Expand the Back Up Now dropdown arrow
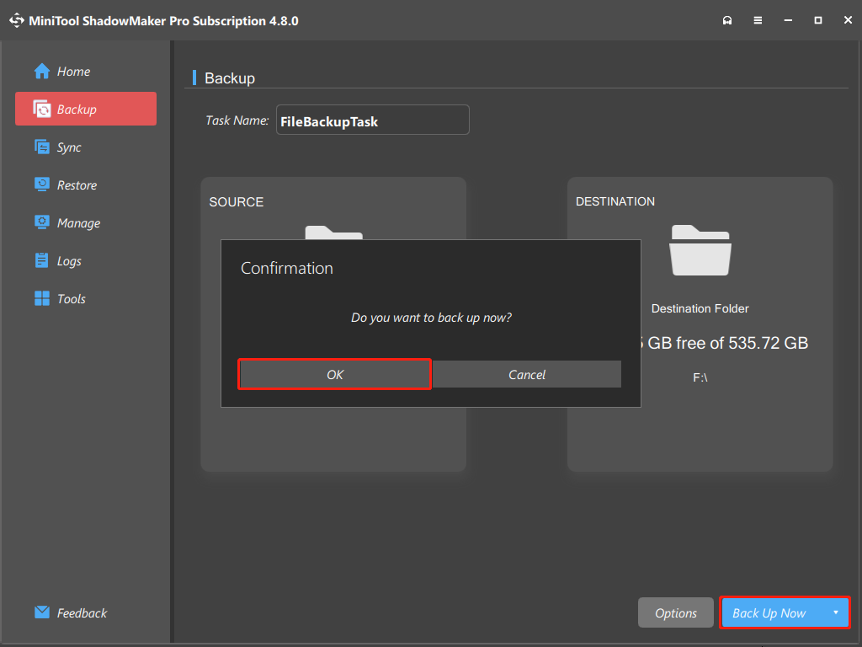The width and height of the screenshot is (862, 647). [x=838, y=612]
